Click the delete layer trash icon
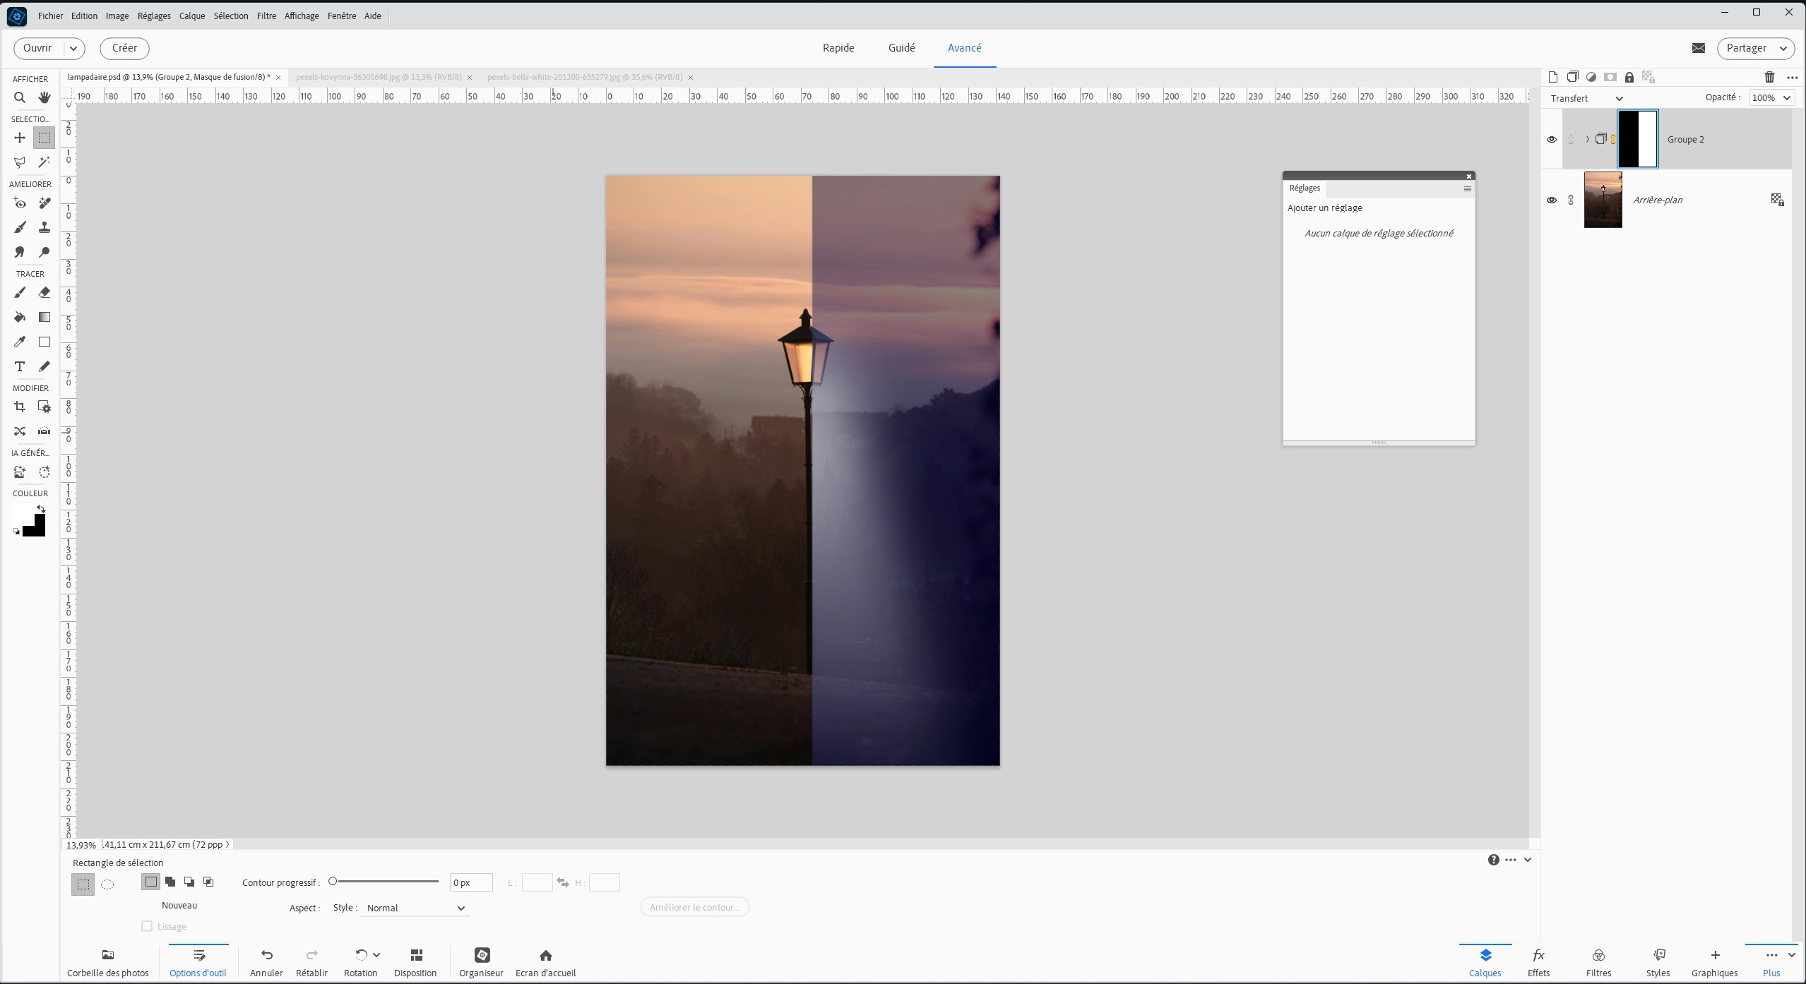The height and width of the screenshot is (984, 1806). tap(1769, 77)
